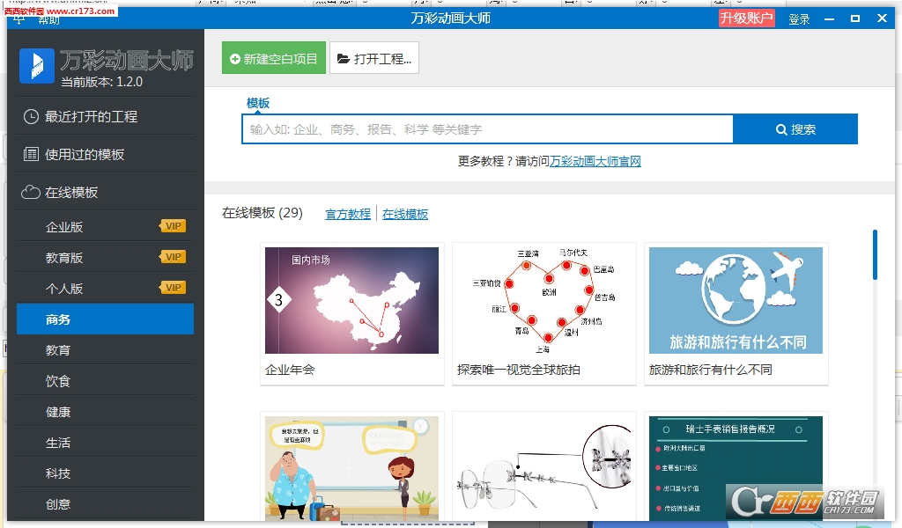Screen dimensions: 902x528
Task: Open the 生活 template section
Action: click(58, 443)
